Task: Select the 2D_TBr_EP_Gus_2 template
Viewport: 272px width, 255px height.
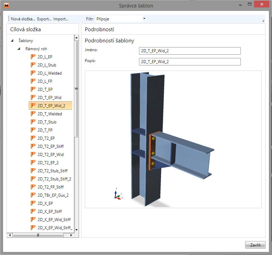Action: (x=53, y=195)
